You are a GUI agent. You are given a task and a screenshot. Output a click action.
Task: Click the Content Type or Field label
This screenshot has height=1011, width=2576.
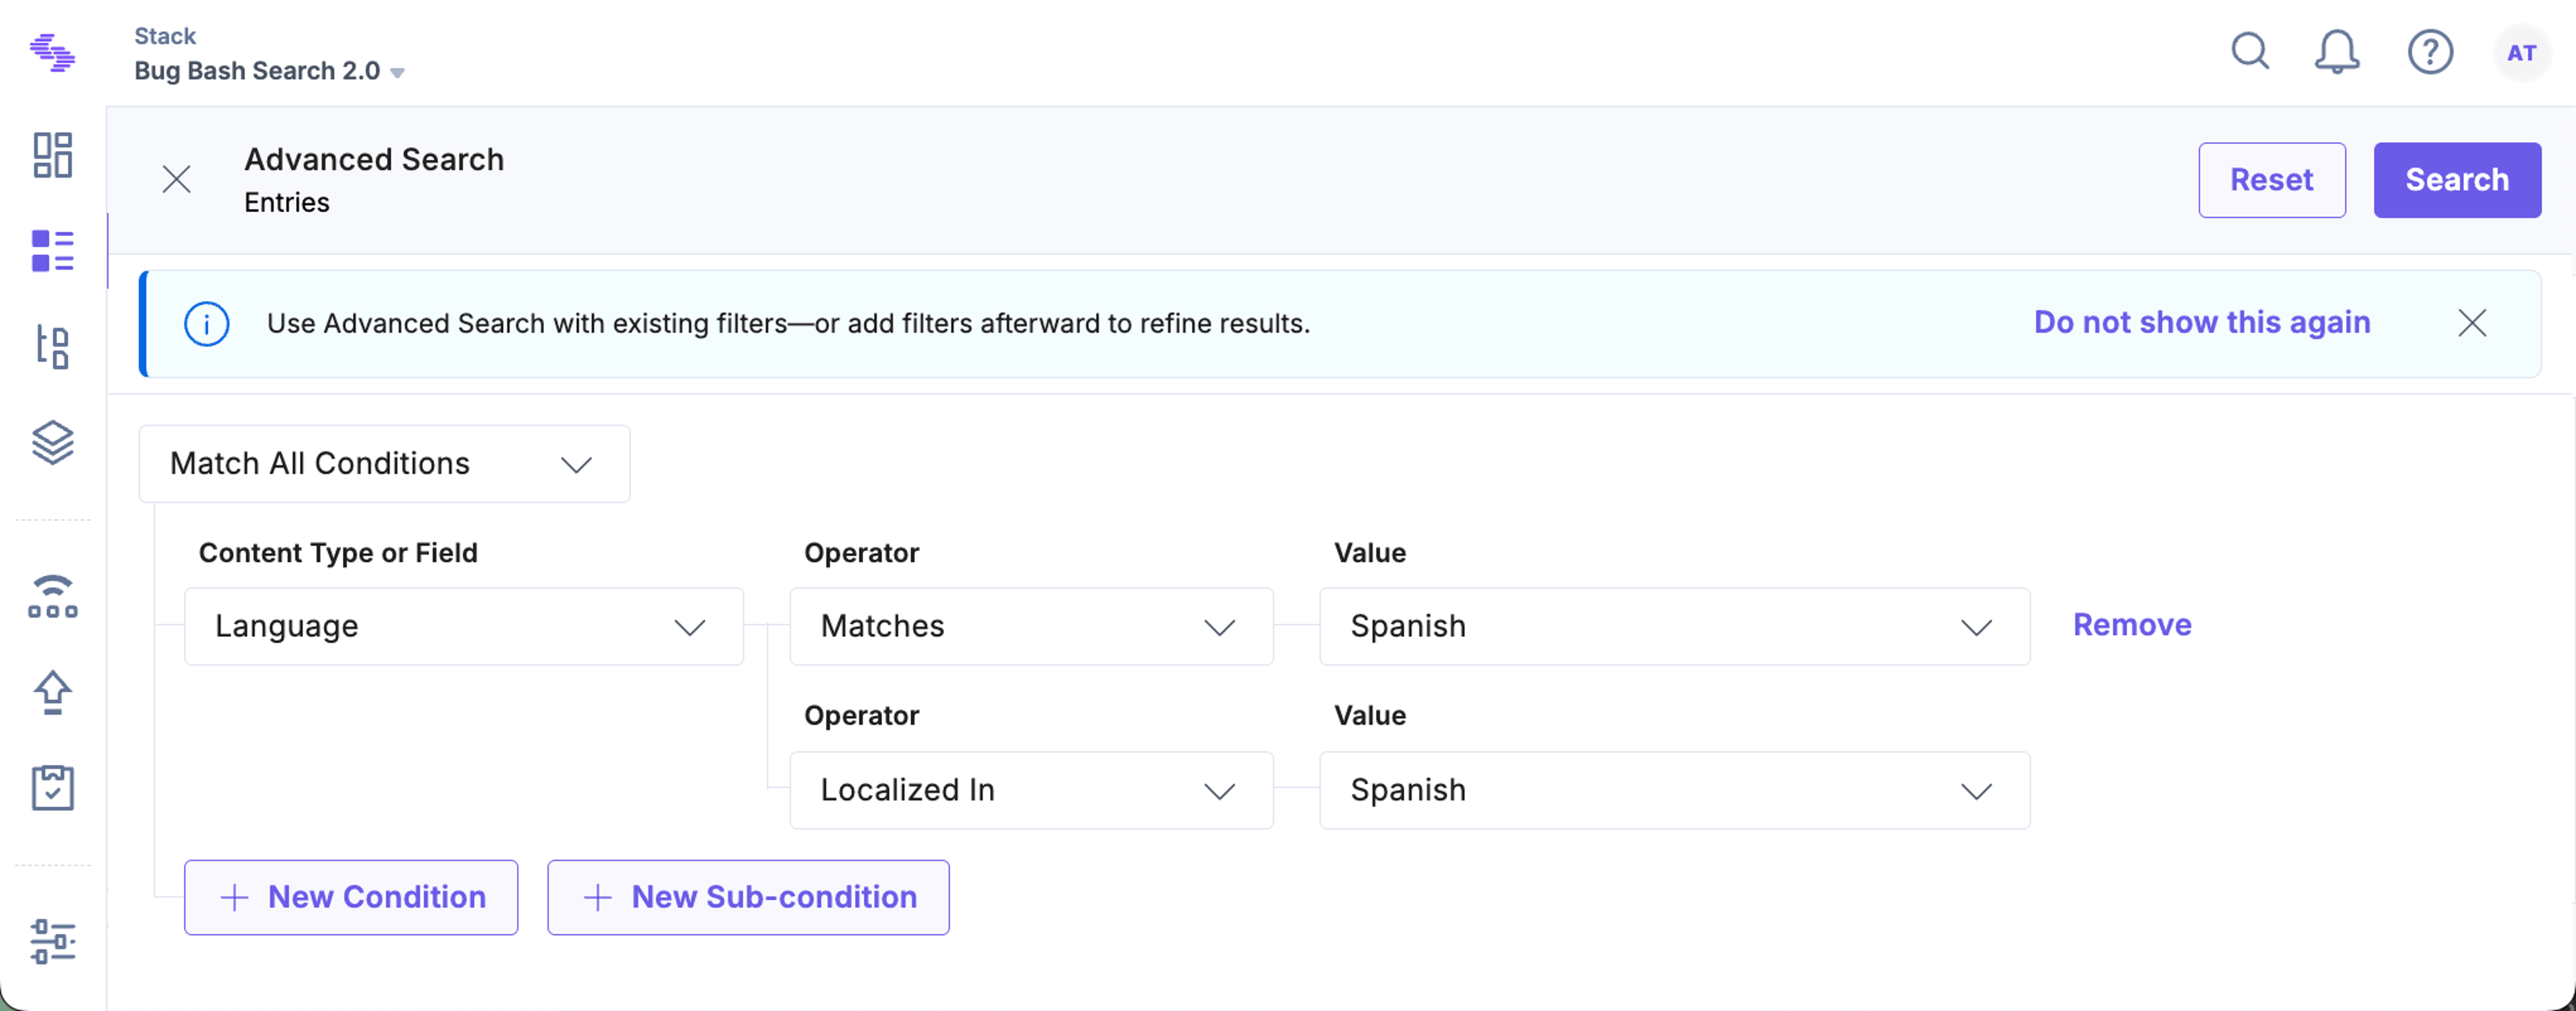point(338,552)
